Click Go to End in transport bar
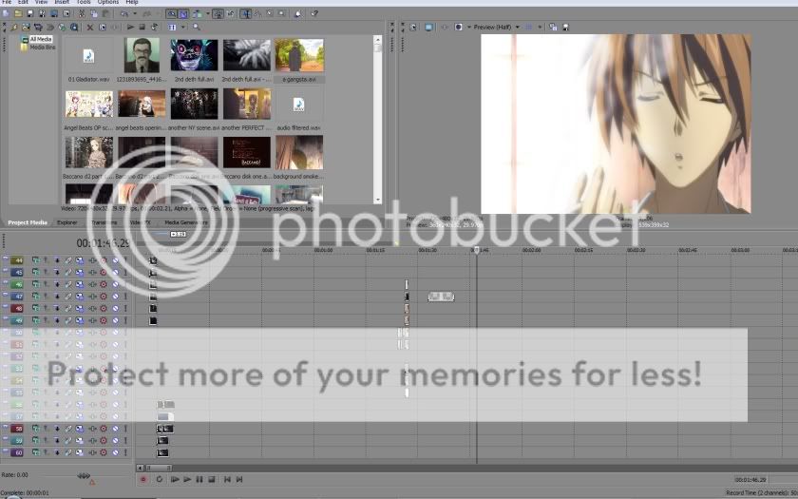798x499 pixels. click(239, 479)
